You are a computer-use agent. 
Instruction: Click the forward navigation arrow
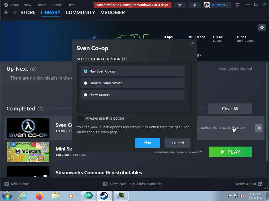tap(15, 12)
